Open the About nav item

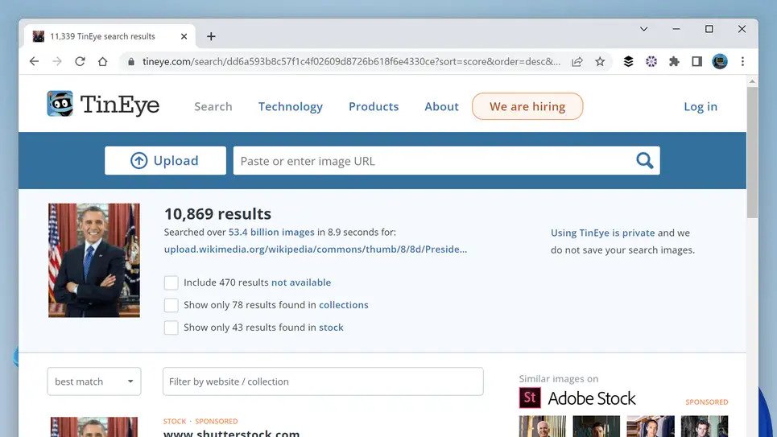(x=441, y=106)
